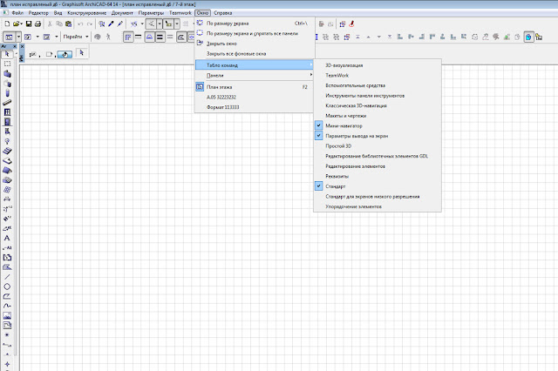The image size is (558, 371).
Task: Open dropdown arrow next to Open folder icon
Action: tap(21, 24)
